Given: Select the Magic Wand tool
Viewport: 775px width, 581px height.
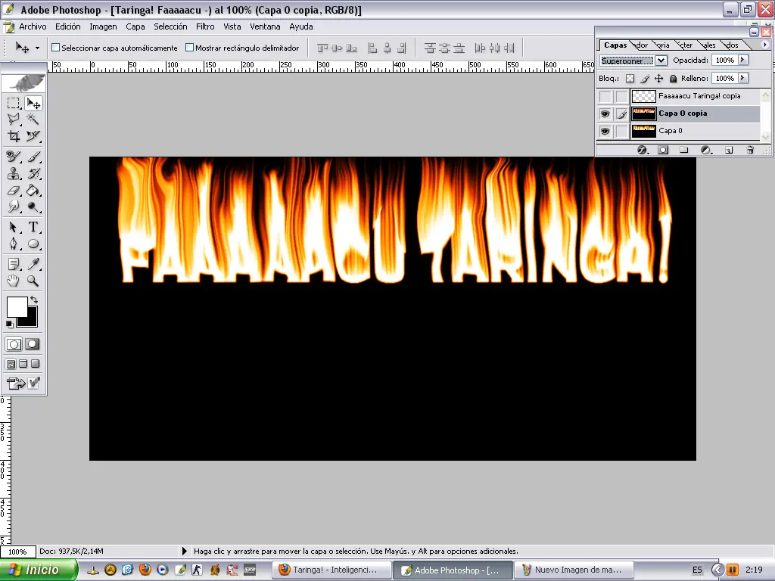Looking at the screenshot, I should [33, 119].
